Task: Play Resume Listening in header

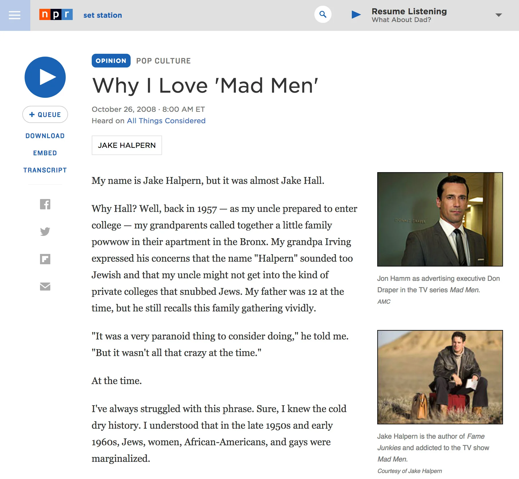Action: tap(356, 14)
